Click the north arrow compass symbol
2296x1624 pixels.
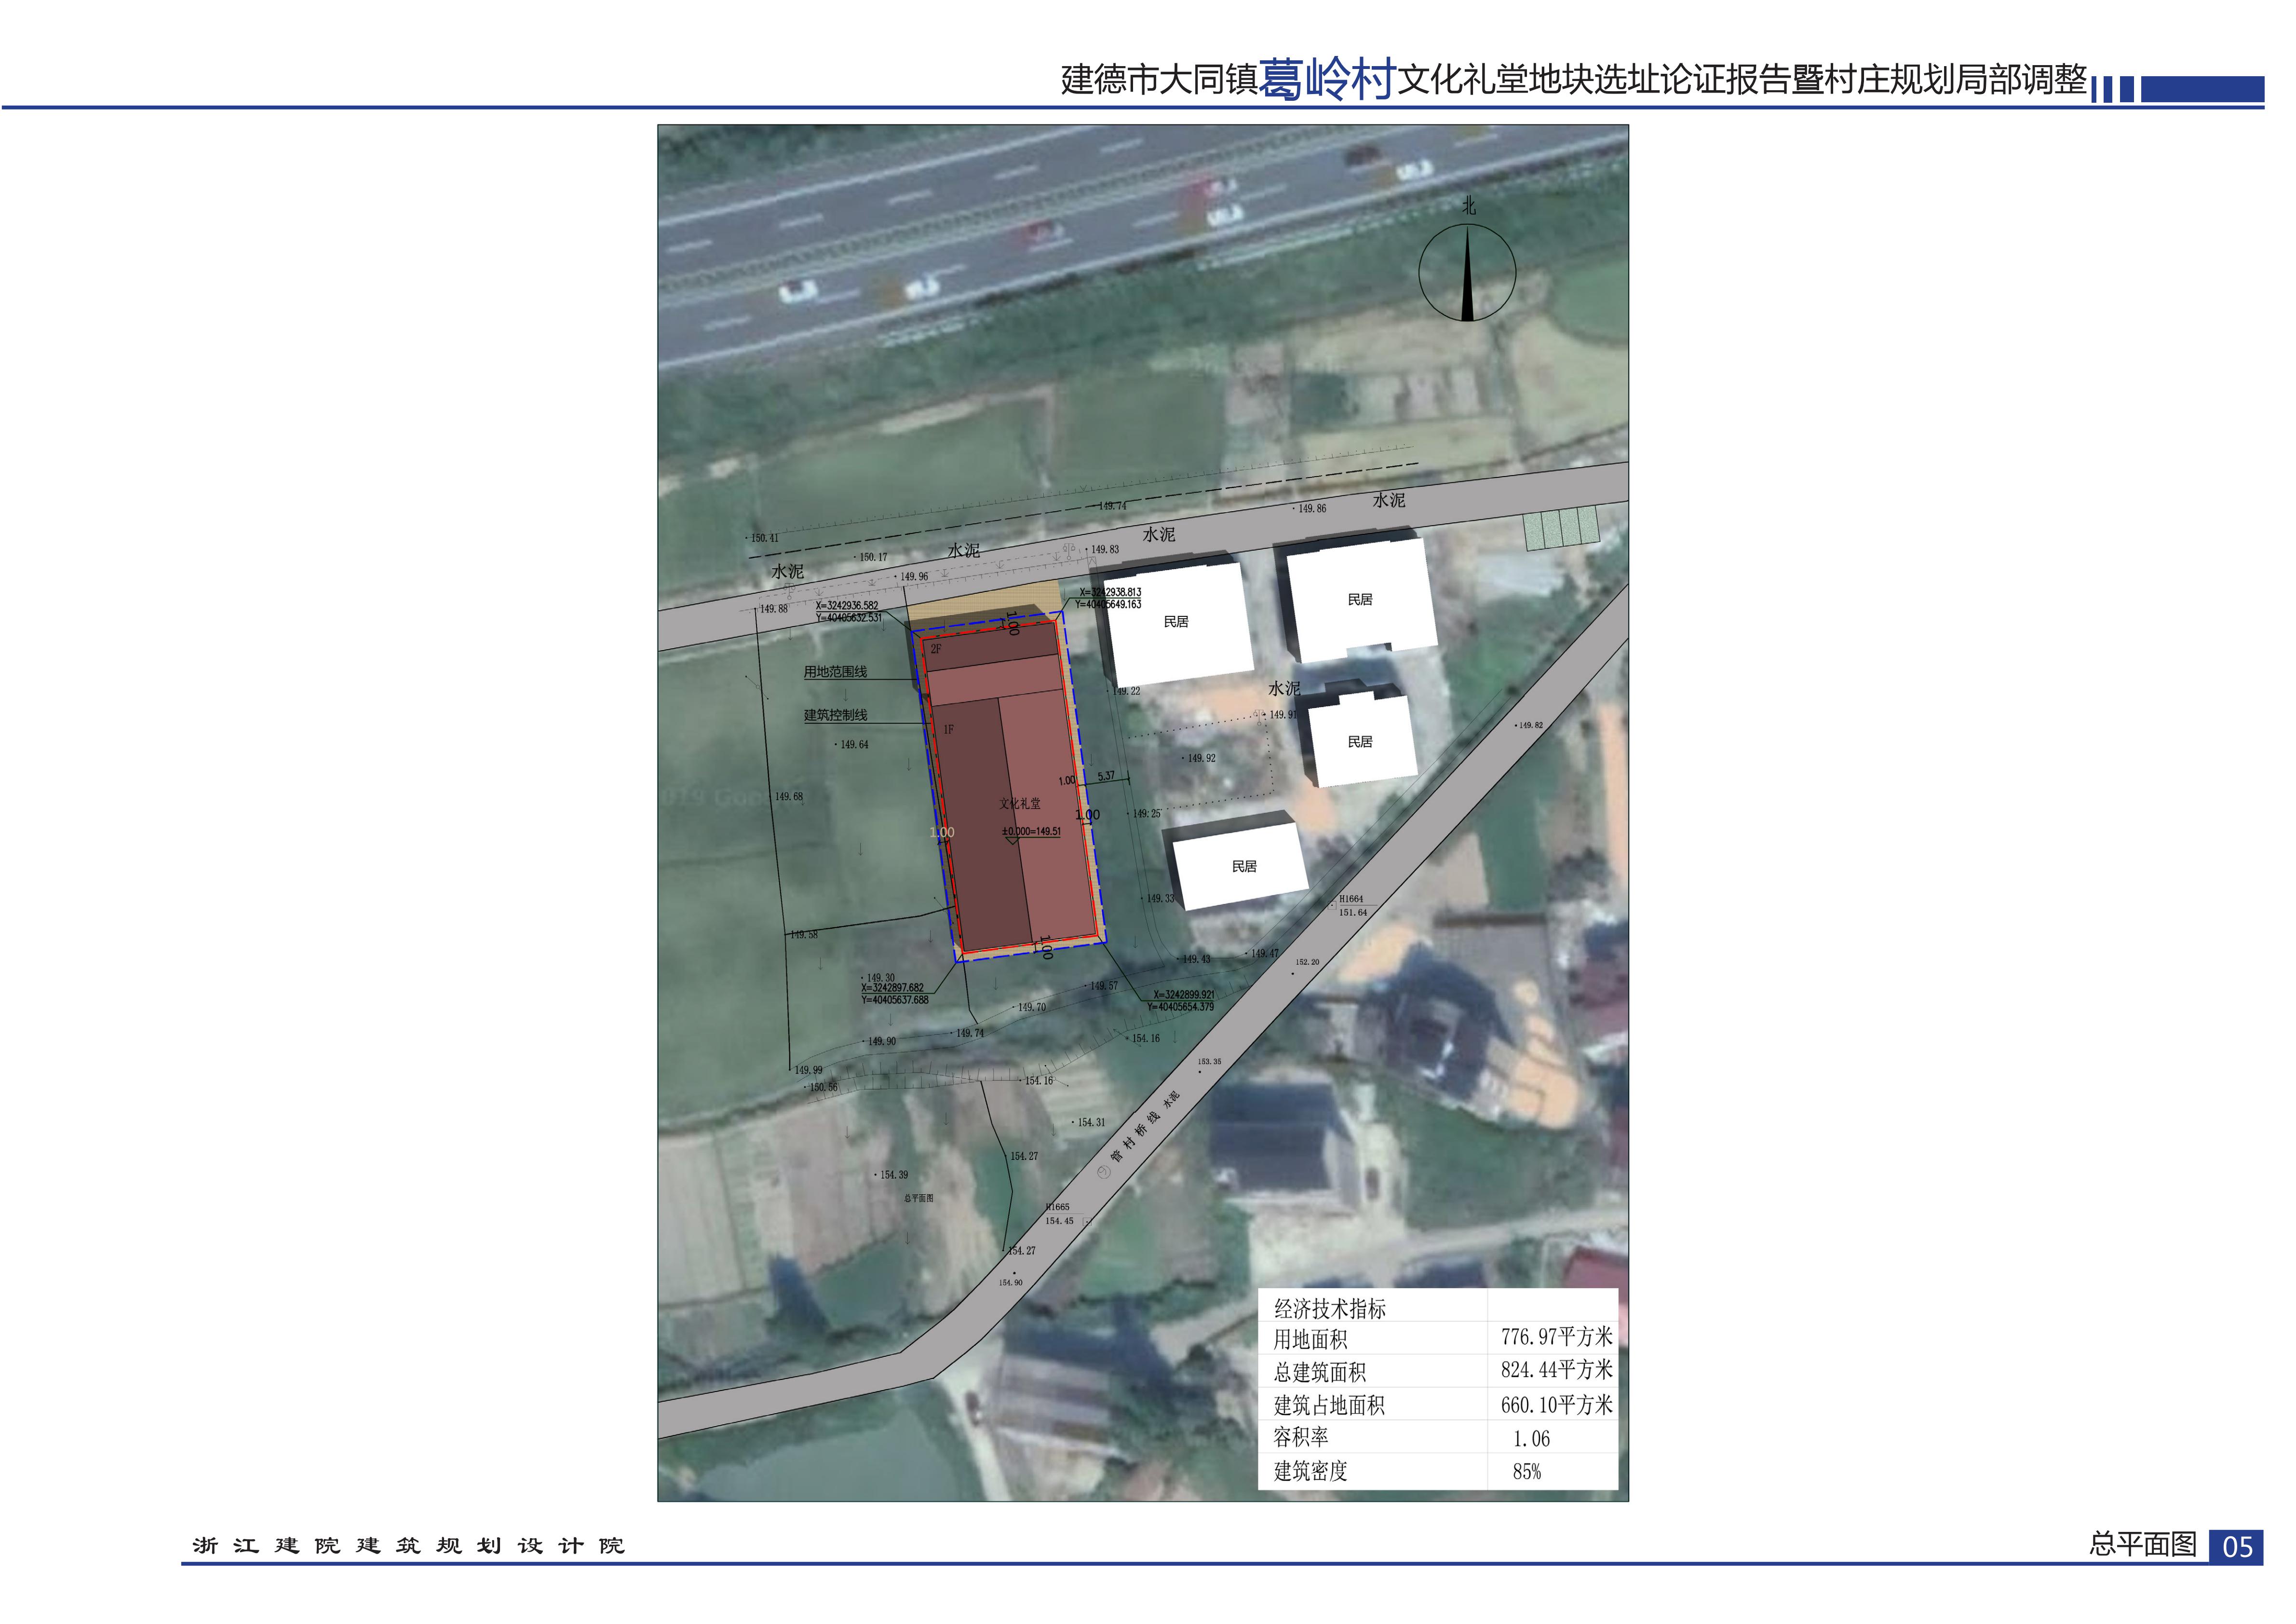(x=1467, y=272)
